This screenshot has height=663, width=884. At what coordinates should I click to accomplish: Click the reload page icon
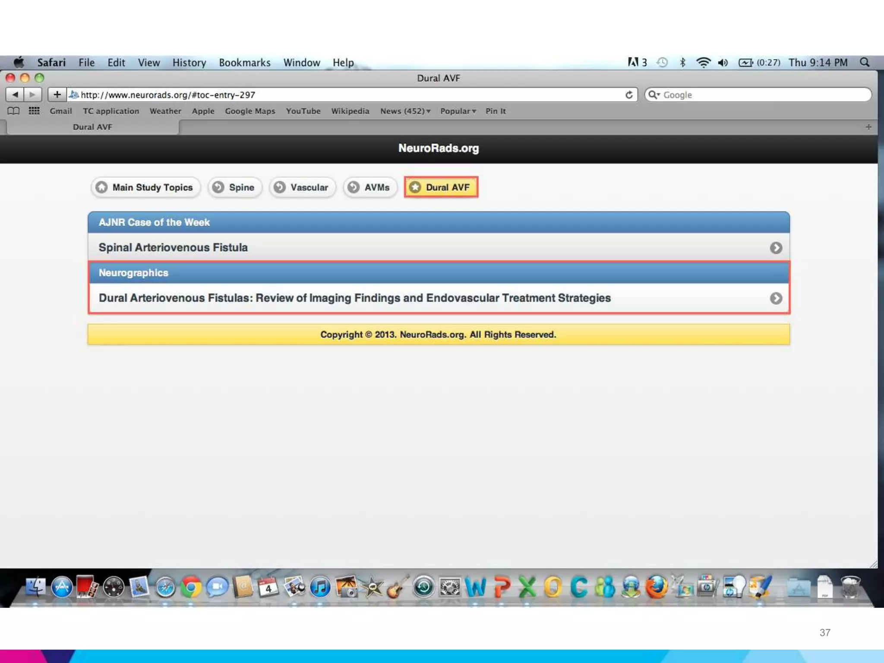pyautogui.click(x=629, y=95)
